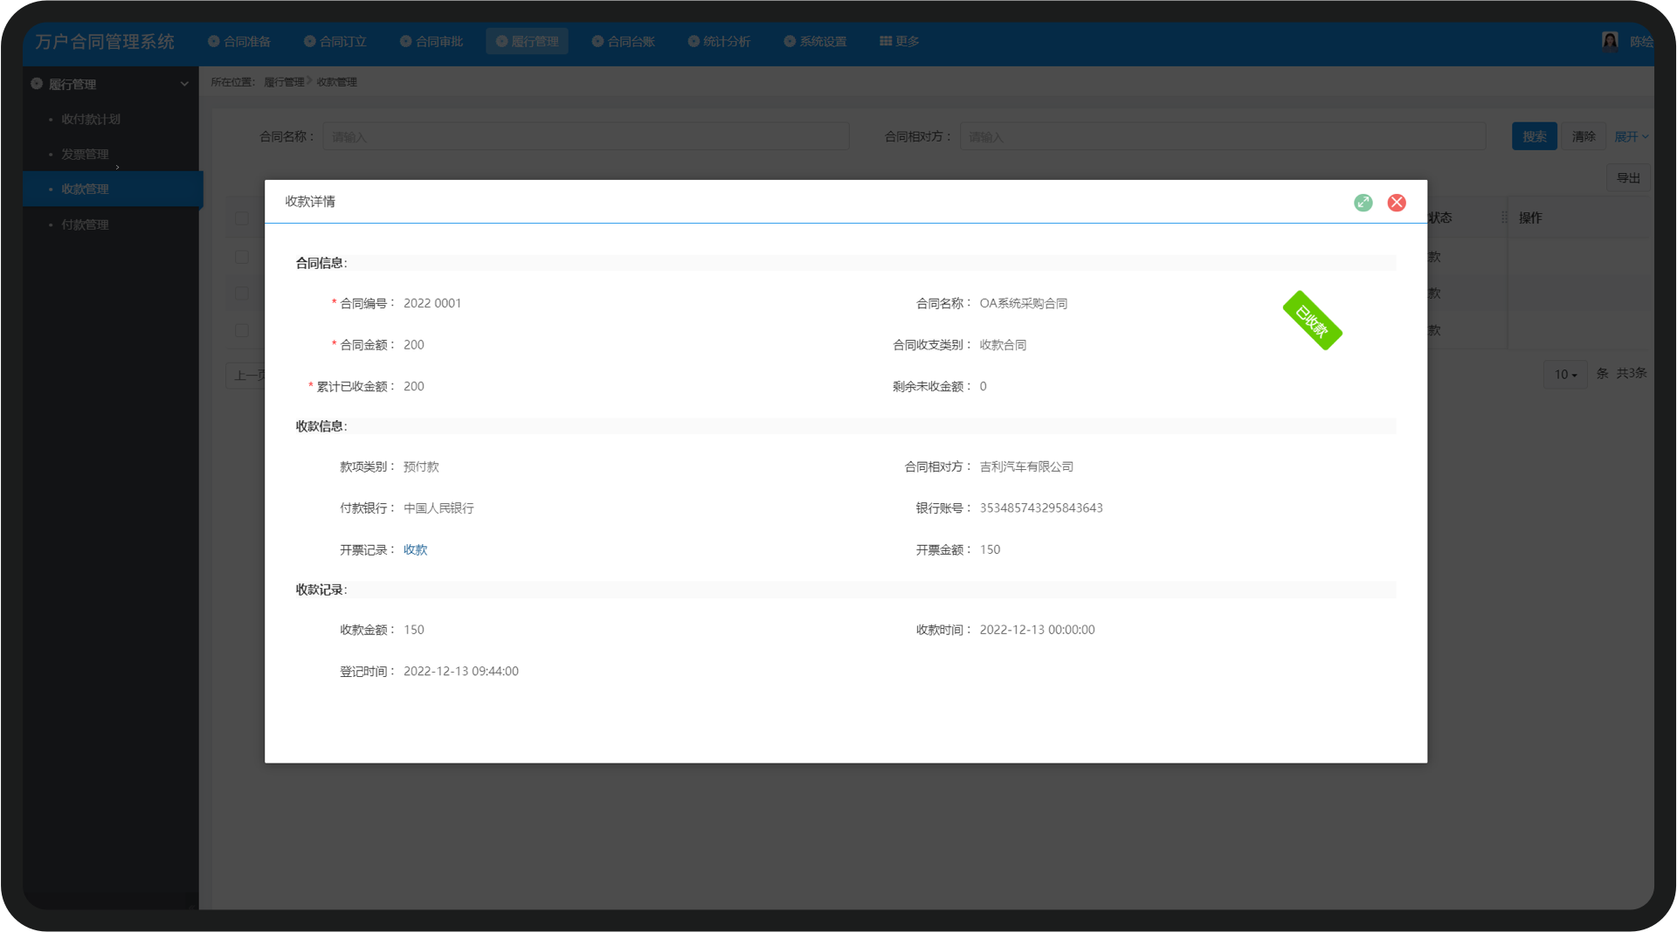The width and height of the screenshot is (1677, 932).
Task: Click the 共3条 total count text
Action: pos(1631,373)
